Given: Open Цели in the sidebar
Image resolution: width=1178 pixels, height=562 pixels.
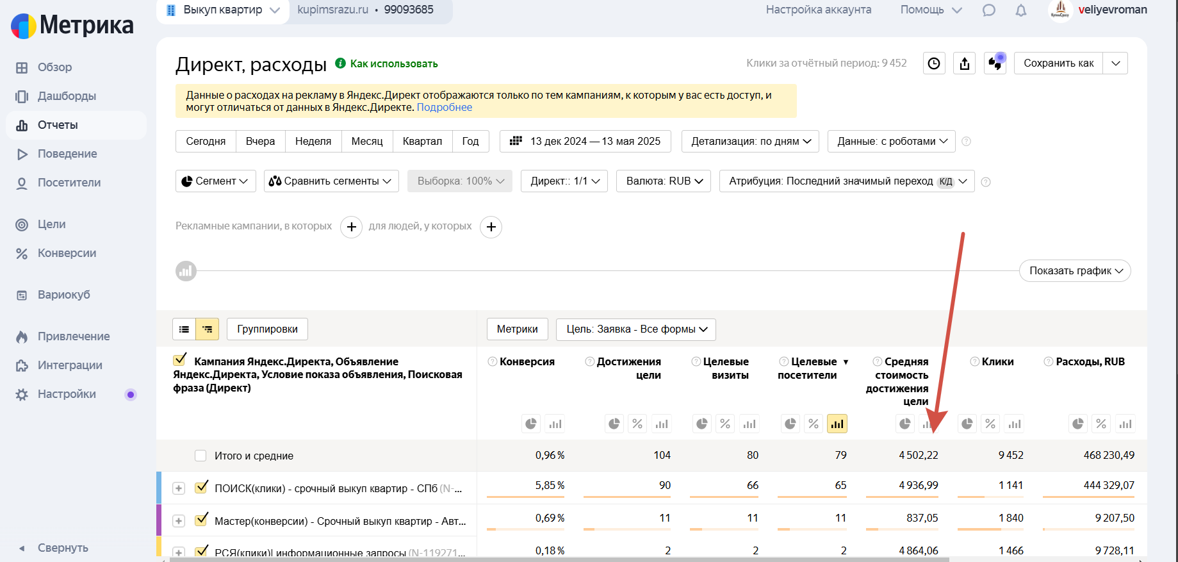Looking at the screenshot, I should point(51,224).
